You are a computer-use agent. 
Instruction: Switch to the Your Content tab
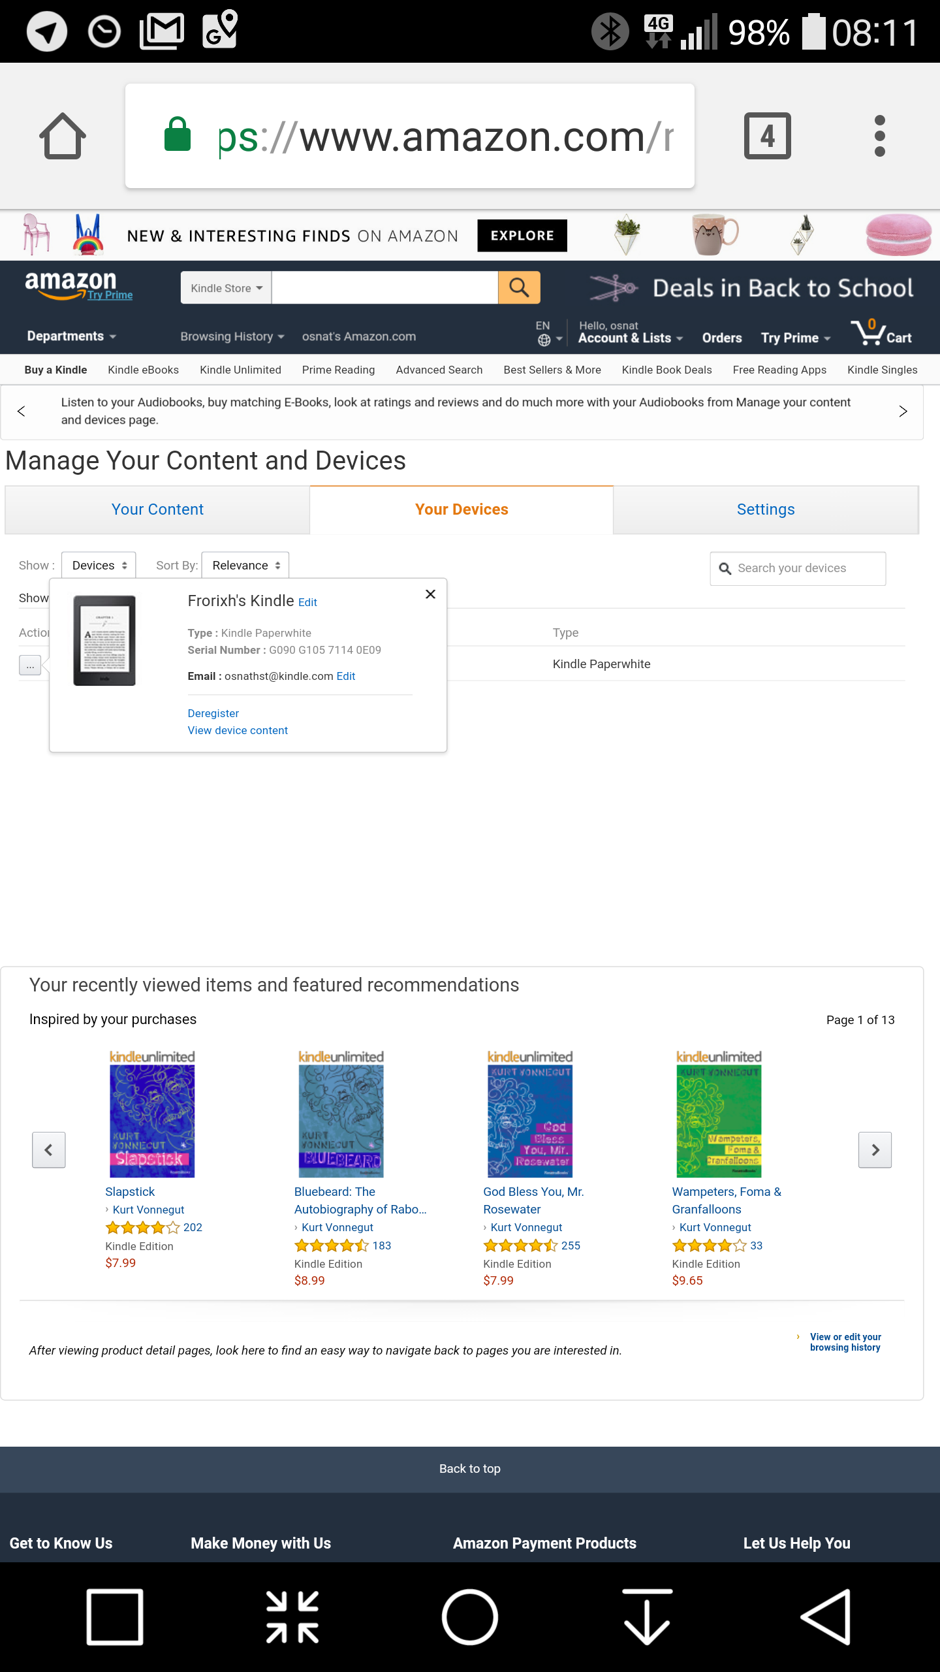pos(157,509)
